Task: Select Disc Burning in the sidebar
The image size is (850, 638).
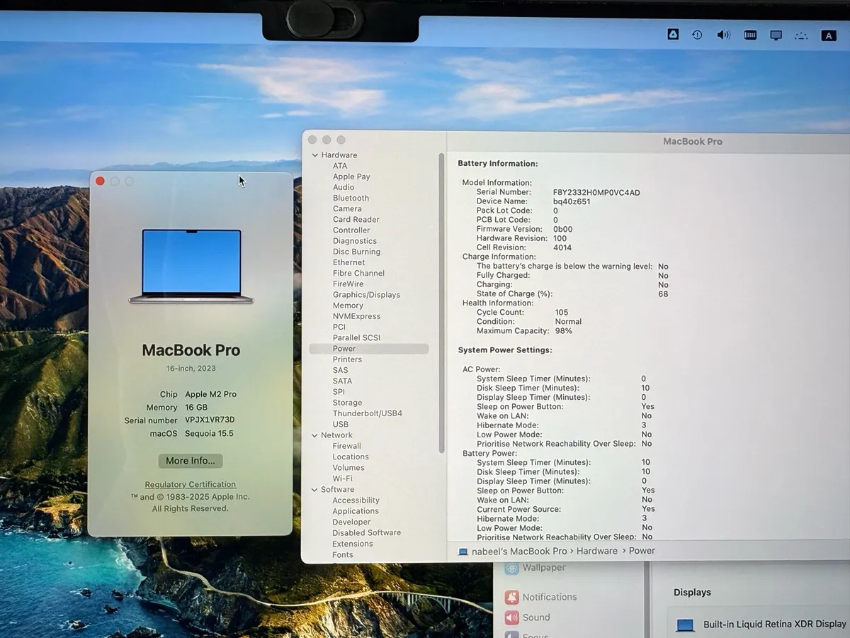Action: coord(356,252)
